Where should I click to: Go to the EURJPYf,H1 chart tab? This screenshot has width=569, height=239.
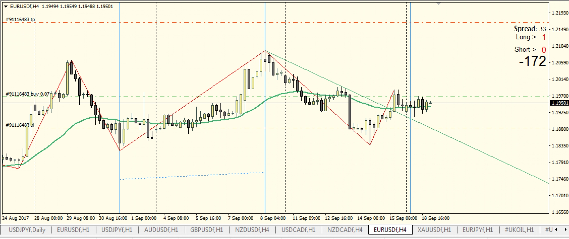[477, 230]
